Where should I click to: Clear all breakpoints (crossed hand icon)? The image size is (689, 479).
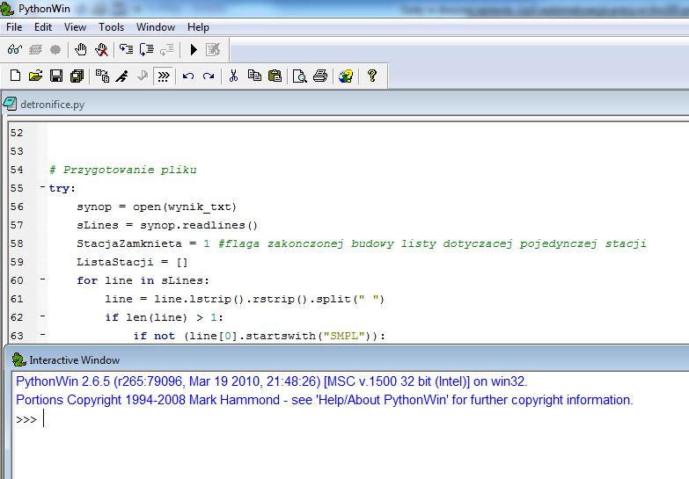(x=101, y=49)
